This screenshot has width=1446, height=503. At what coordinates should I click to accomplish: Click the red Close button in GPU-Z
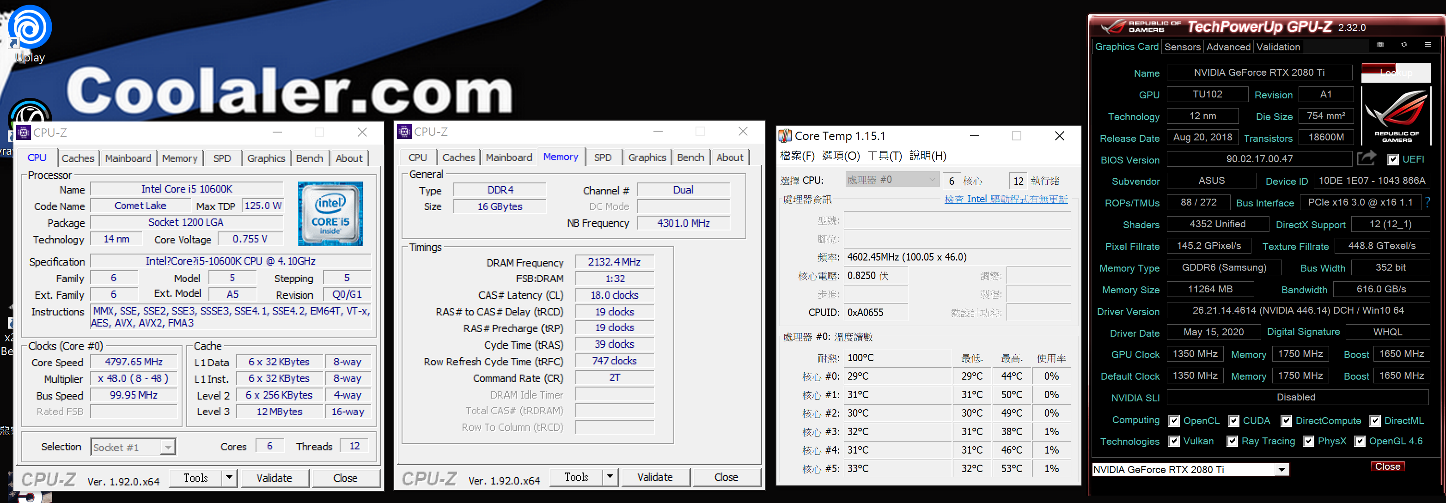point(1387,467)
